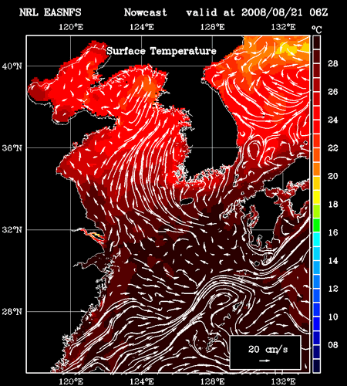Click the Surface Temperature title text
The height and width of the screenshot is (386, 347).
[161, 51]
